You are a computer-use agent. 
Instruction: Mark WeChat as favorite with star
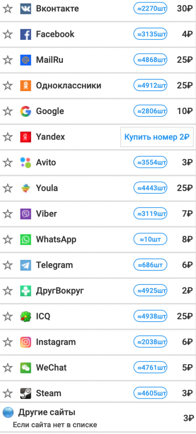(x=8, y=368)
